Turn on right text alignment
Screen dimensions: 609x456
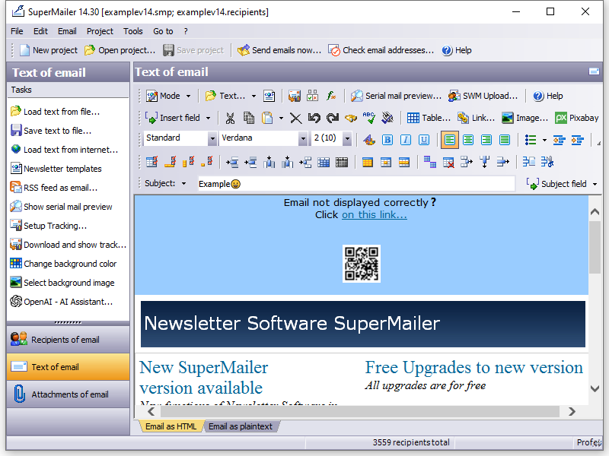[x=486, y=140]
